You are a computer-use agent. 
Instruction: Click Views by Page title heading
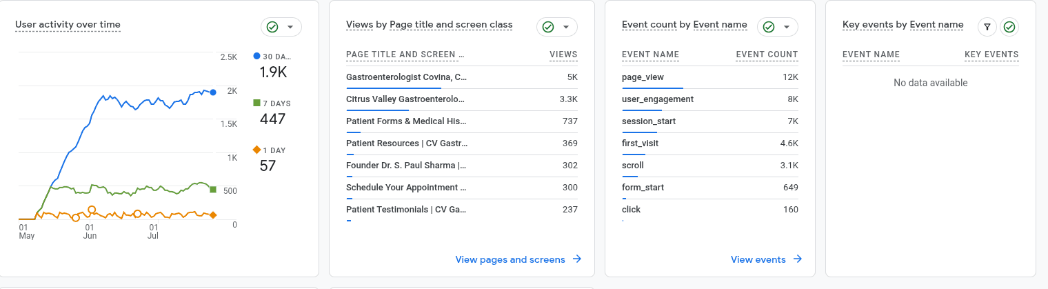pyautogui.click(x=430, y=25)
